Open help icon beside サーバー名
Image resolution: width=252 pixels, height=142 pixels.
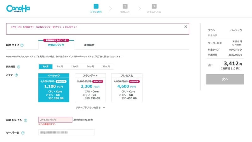tap(23, 133)
